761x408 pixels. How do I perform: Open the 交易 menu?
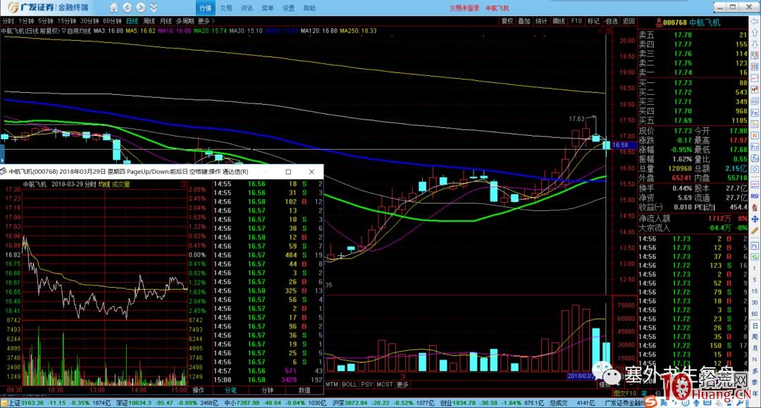coord(226,8)
